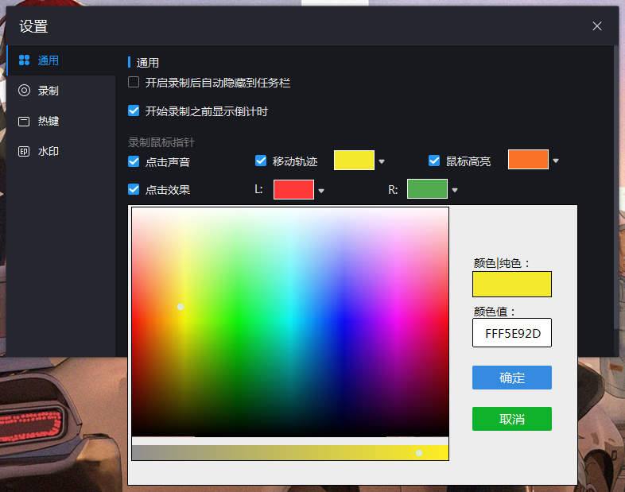The width and height of the screenshot is (625, 492).
Task: Enable 开启录制后自动隐藏到任务栏 checkbox
Action: [134, 82]
